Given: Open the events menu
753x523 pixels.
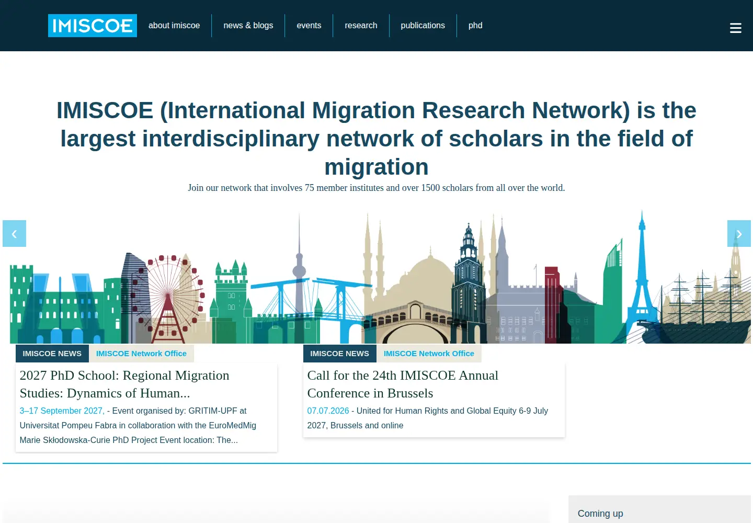Looking at the screenshot, I should click(309, 26).
